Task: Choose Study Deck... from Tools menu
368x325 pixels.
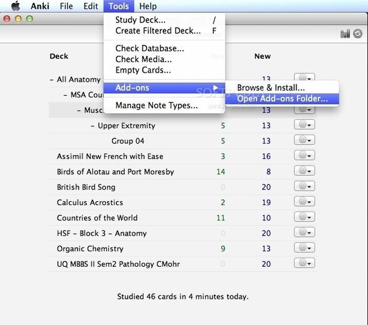Action: [164, 20]
